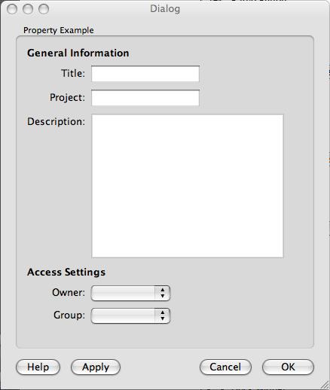Click the Group popup's up-down arrows
The width and height of the screenshot is (330, 390).
click(x=163, y=315)
